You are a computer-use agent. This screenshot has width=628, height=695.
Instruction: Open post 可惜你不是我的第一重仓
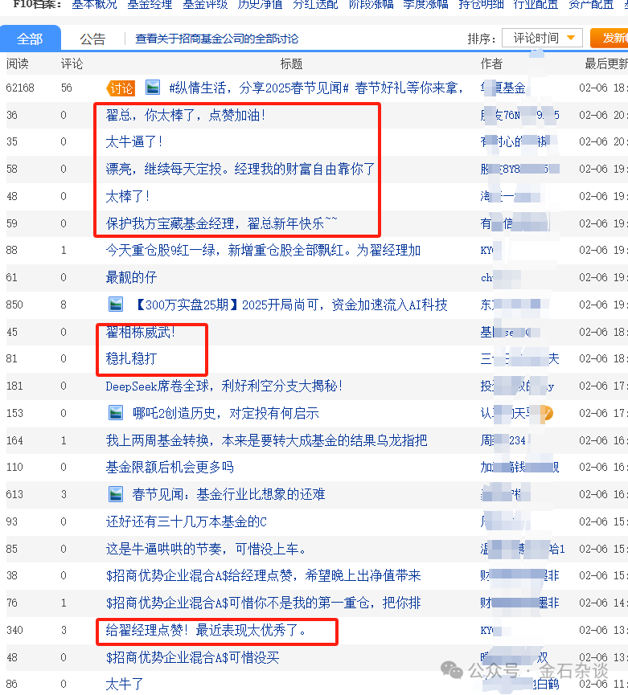[264, 603]
